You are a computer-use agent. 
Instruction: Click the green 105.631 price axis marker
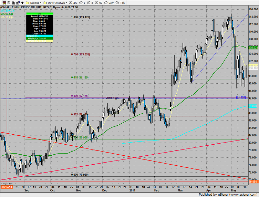pyautogui.click(x=253, y=48)
